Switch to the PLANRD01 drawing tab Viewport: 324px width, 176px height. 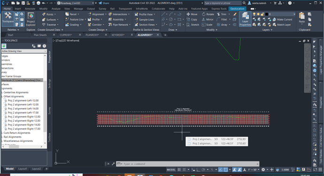[92, 35]
